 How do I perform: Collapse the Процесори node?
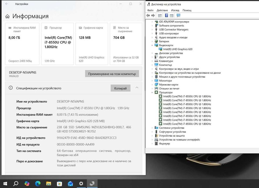coord(152,92)
